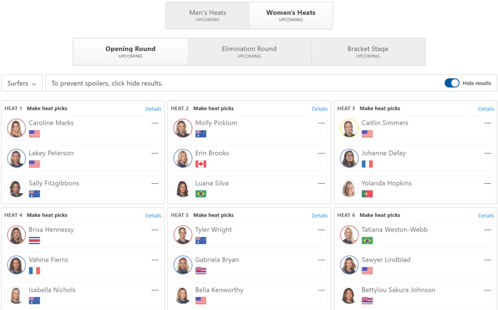
Task: Open Details link for Heat 5
Action: (x=320, y=216)
